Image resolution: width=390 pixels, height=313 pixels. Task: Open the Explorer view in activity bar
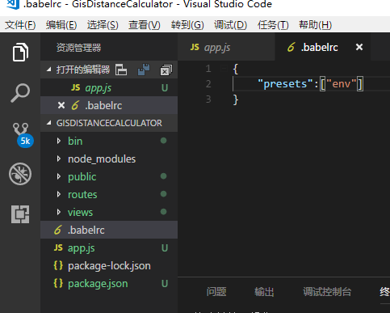point(20,53)
